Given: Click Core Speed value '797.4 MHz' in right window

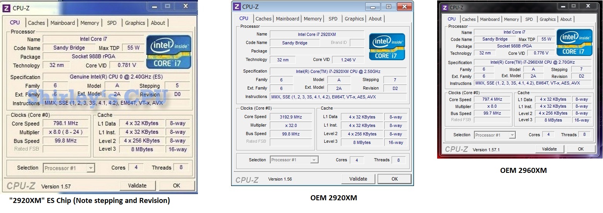Looking at the screenshot, I should click(x=492, y=99).
